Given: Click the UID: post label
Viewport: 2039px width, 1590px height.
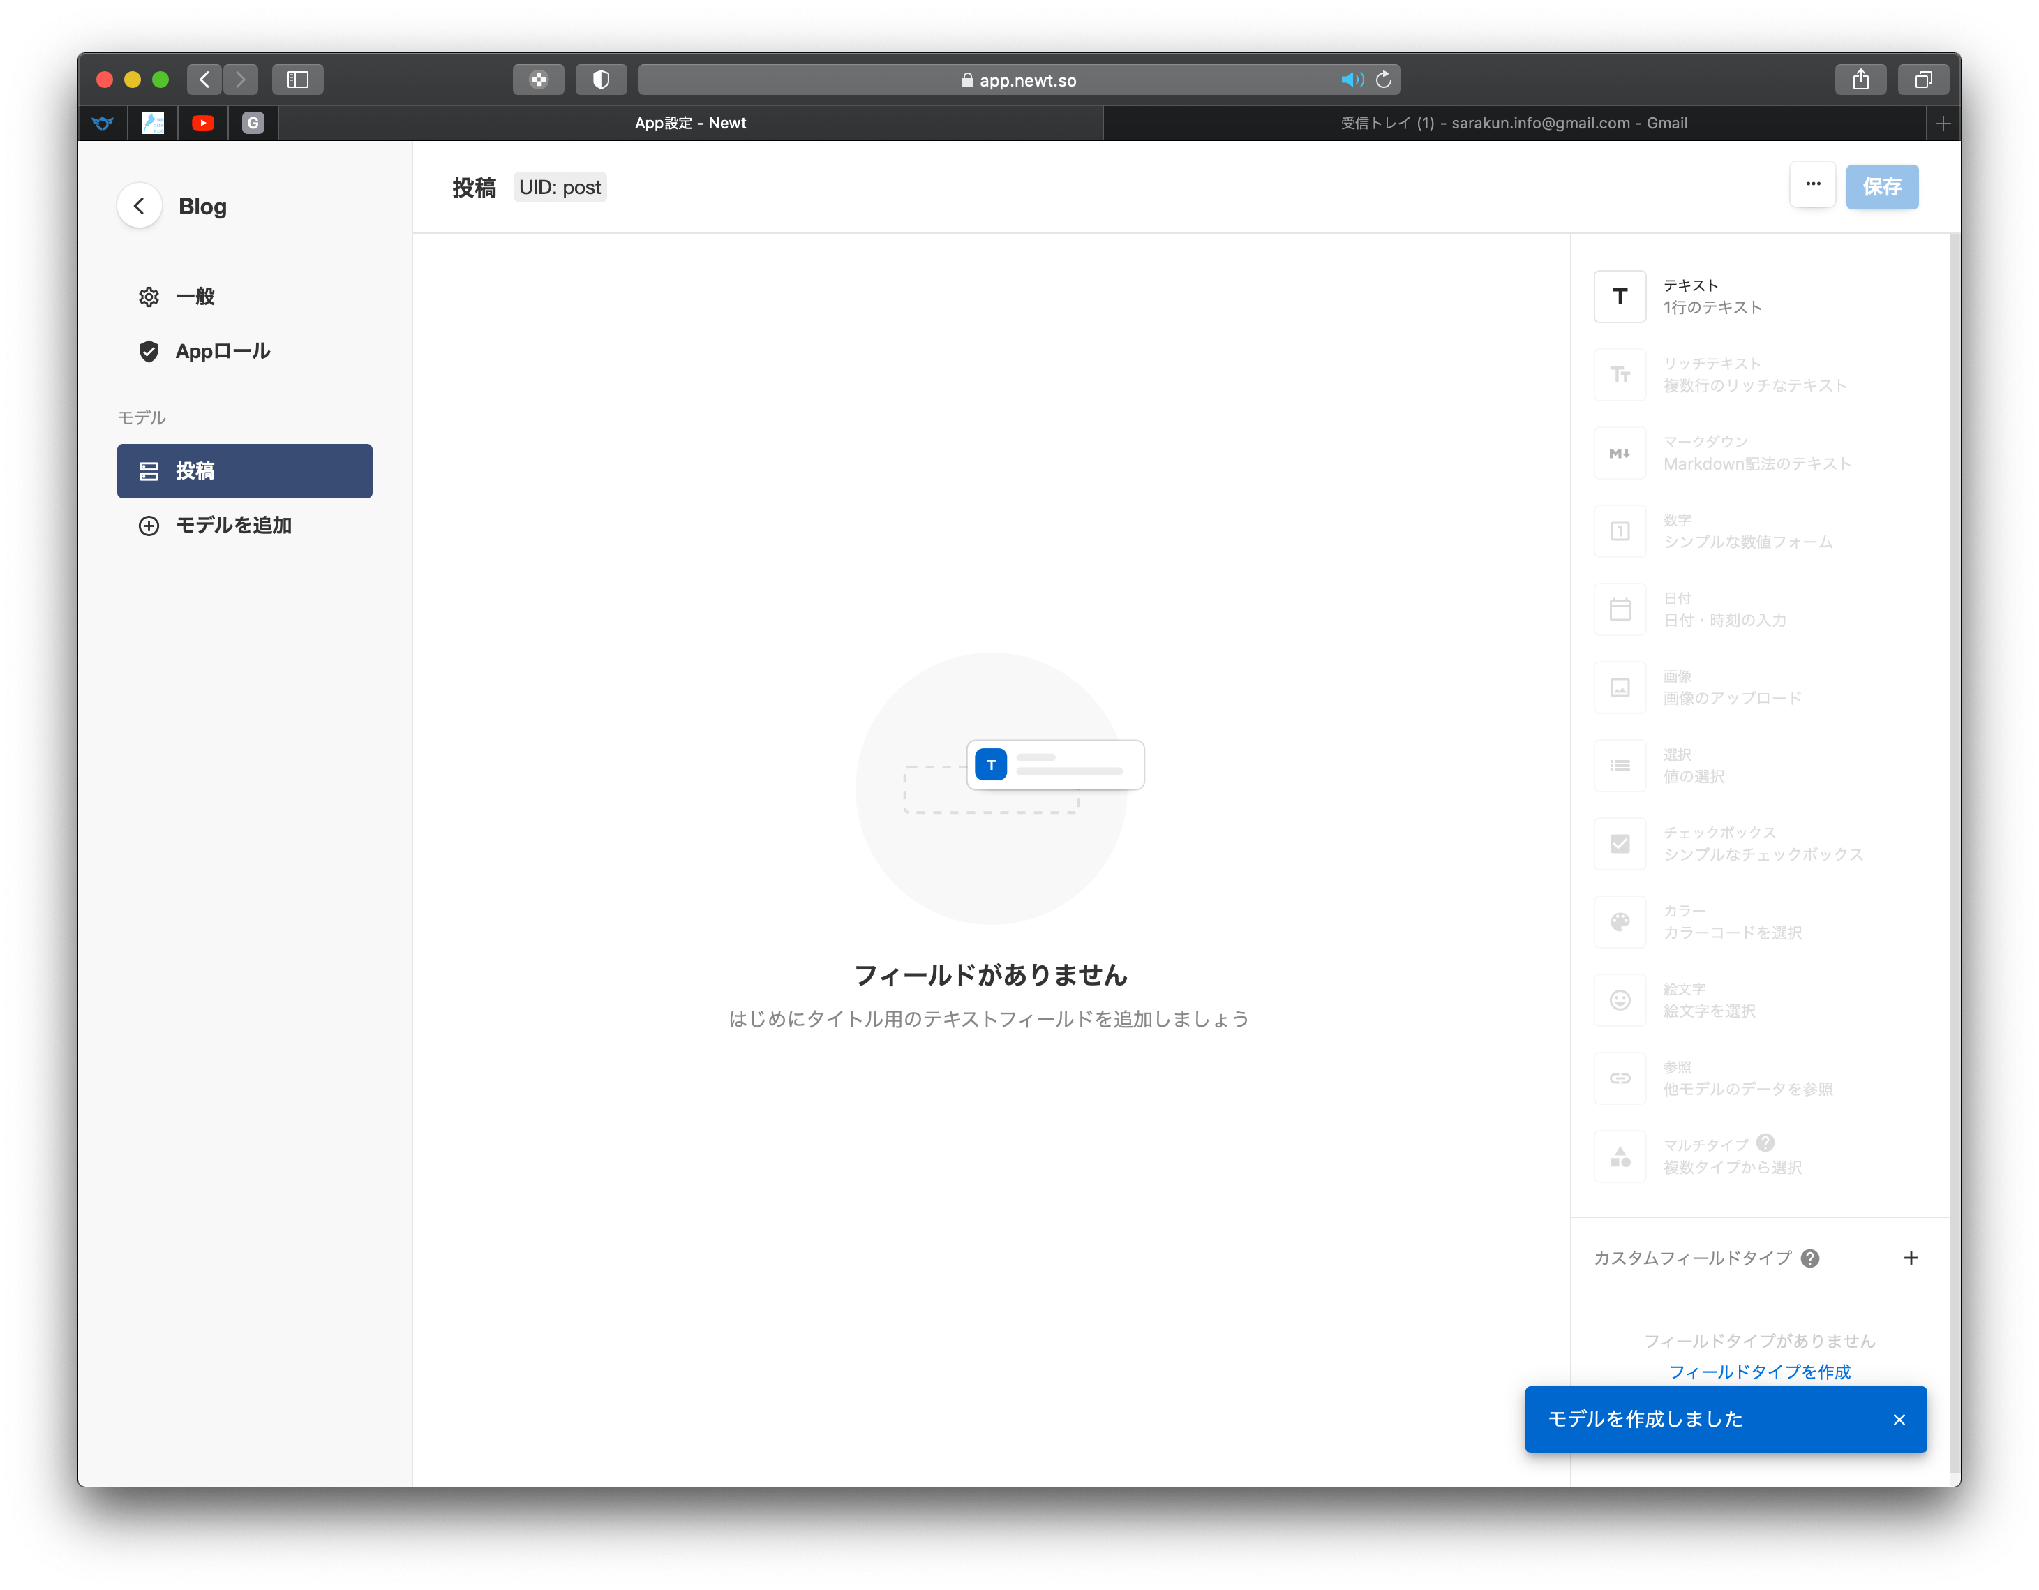Looking at the screenshot, I should (x=559, y=188).
